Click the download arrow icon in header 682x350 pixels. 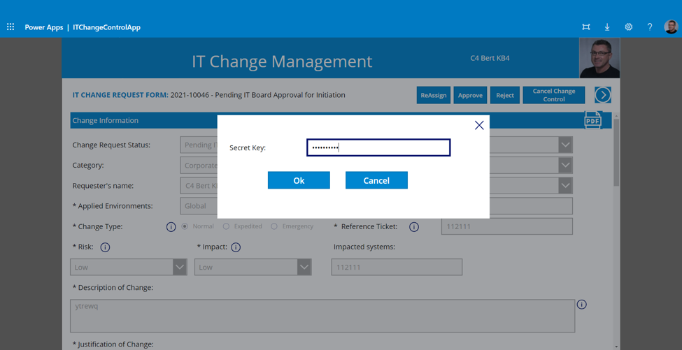point(607,27)
